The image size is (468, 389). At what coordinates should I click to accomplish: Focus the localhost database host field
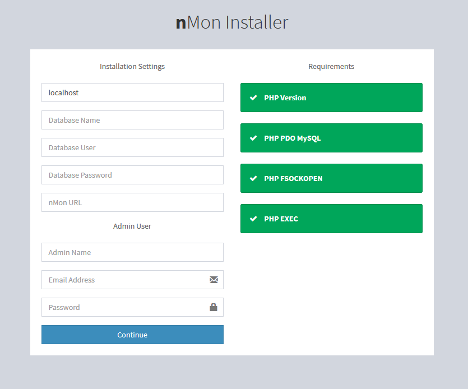(132, 92)
